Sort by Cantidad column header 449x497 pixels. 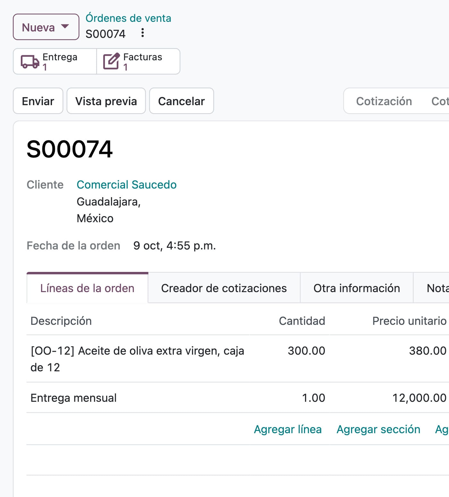302,321
